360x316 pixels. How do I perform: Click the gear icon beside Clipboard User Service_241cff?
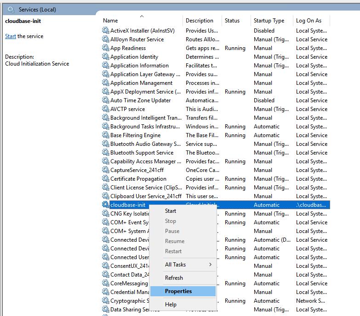[x=106, y=196]
